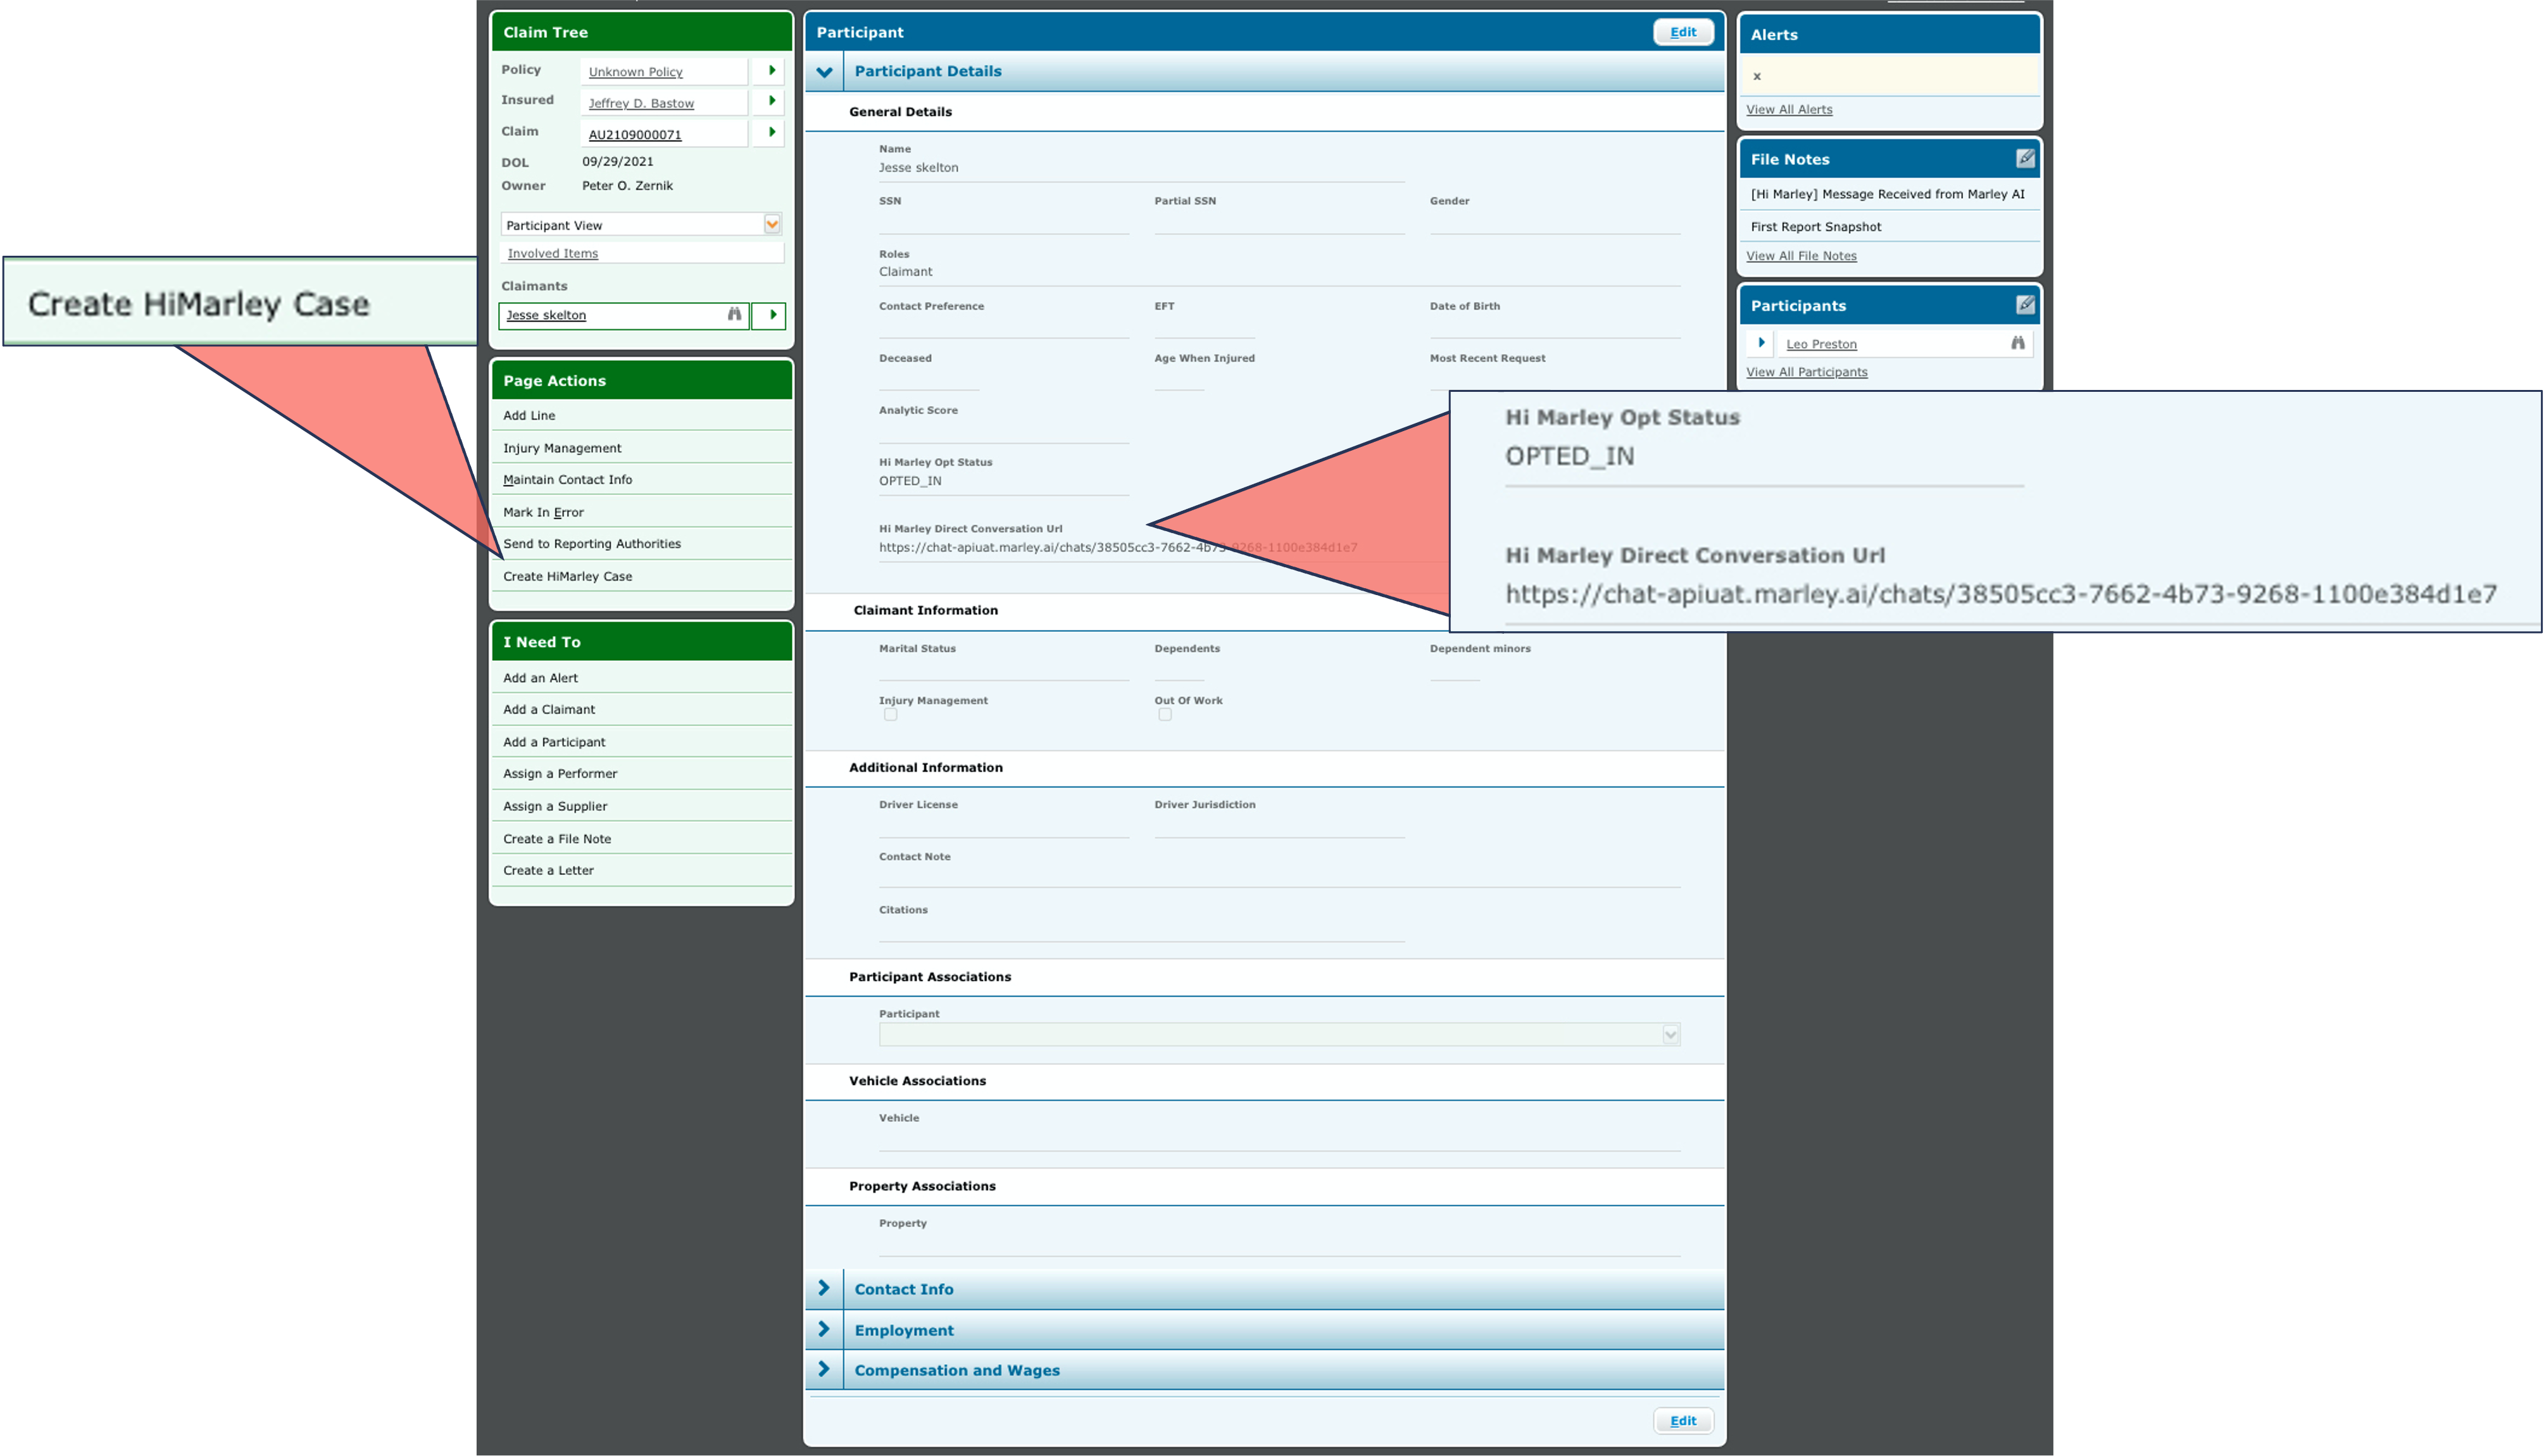Click green arrow next to Unknown Policy
2544x1456 pixels.
(x=771, y=71)
